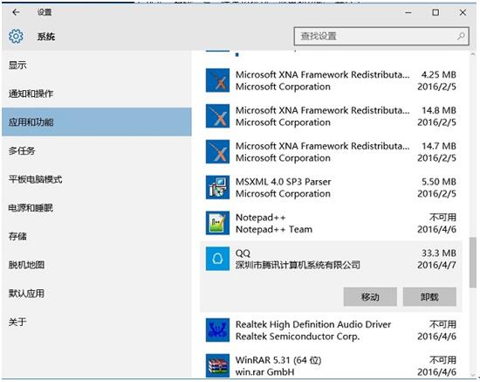
Task: Click the 14.7 MB XNA Framework icon
Action: tap(217, 152)
